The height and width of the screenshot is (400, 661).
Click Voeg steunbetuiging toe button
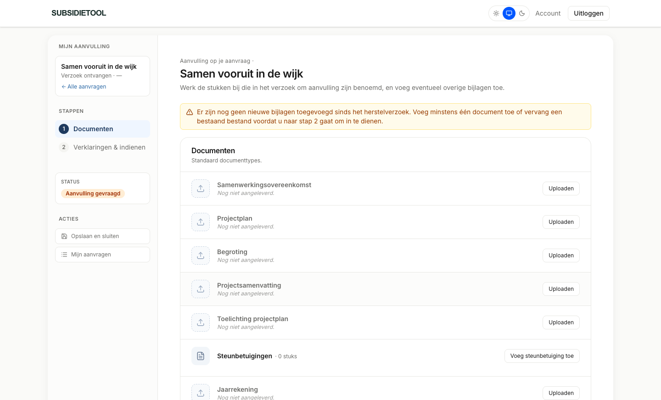[542, 356]
